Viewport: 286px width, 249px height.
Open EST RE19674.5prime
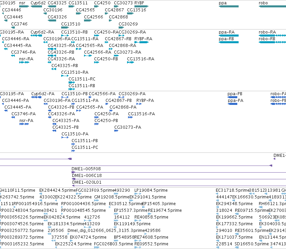(165, 210)
